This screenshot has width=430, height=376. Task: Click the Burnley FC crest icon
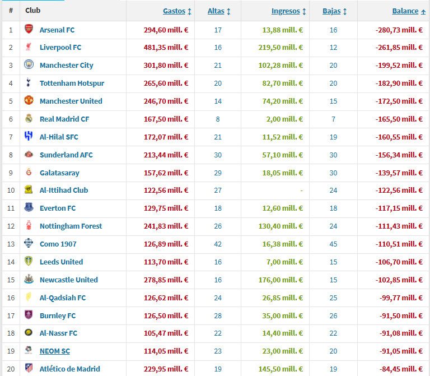point(29,314)
